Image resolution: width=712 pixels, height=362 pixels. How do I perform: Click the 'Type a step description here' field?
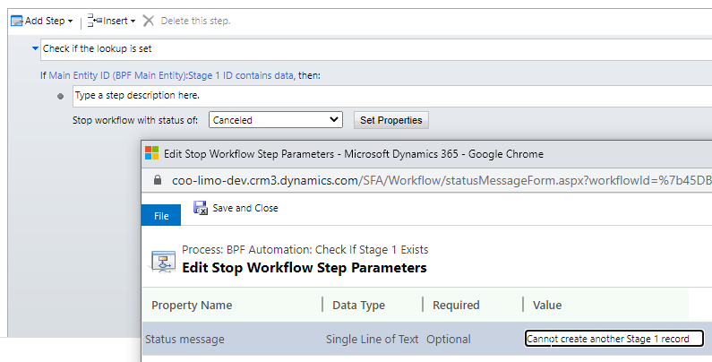point(392,96)
